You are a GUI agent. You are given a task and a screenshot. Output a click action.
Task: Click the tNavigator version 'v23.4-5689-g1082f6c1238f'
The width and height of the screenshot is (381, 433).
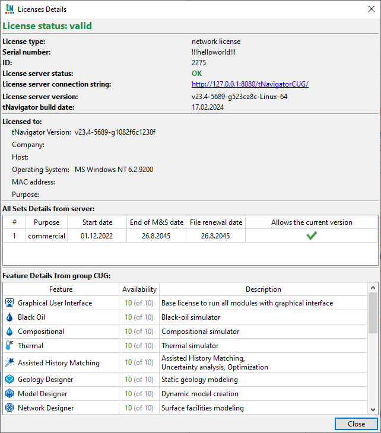point(115,132)
